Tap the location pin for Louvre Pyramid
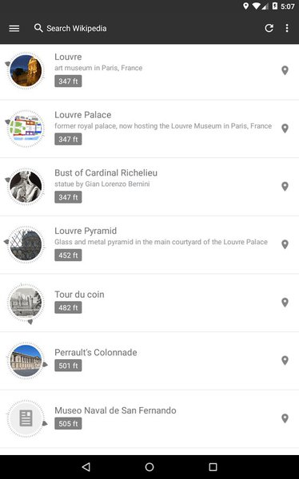 point(285,244)
